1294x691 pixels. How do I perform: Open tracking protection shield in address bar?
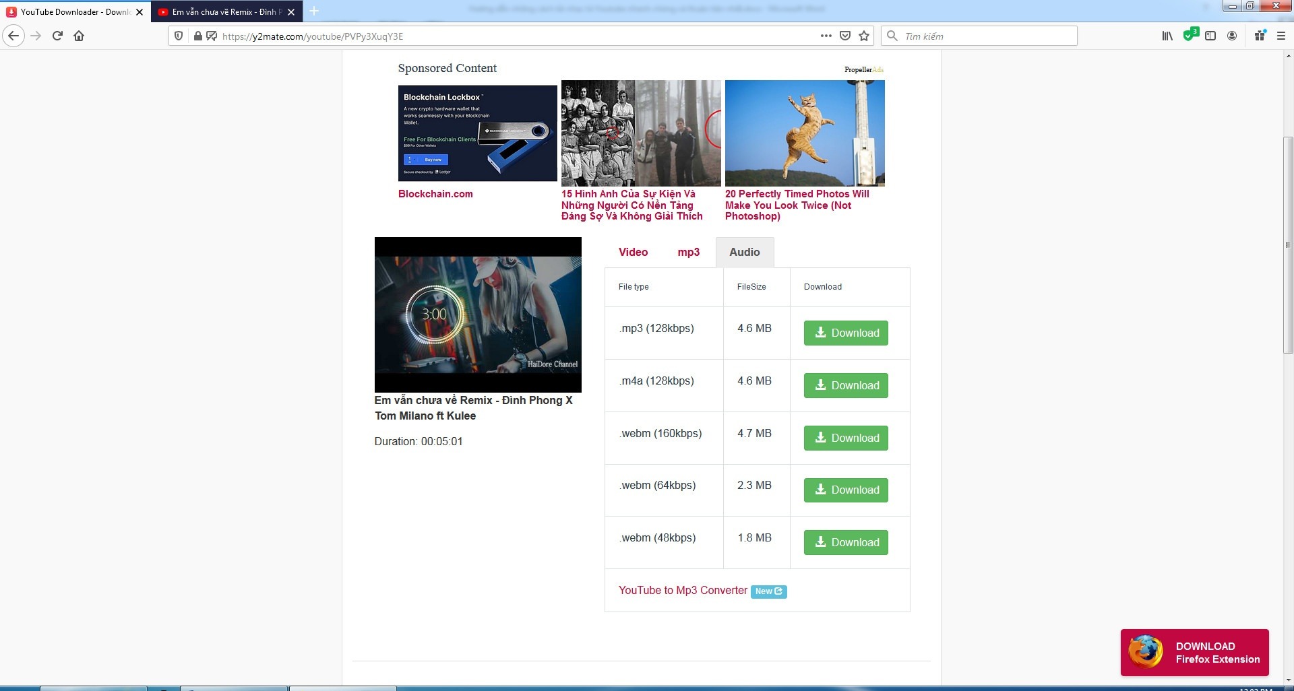pos(179,36)
